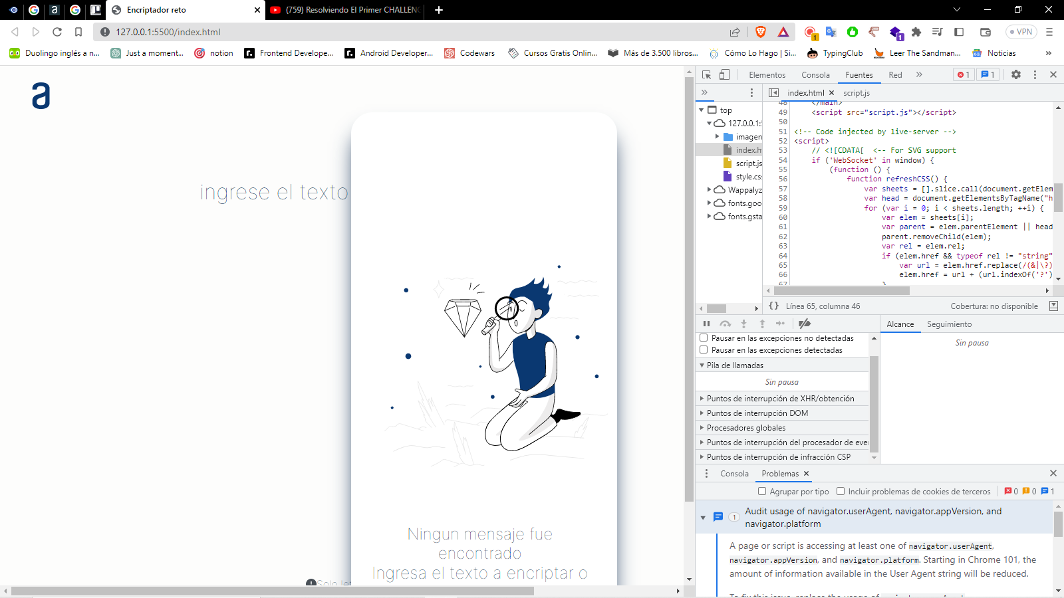1064x598 pixels.
Task: Toggle the device toolbar icon
Action: [x=724, y=75]
